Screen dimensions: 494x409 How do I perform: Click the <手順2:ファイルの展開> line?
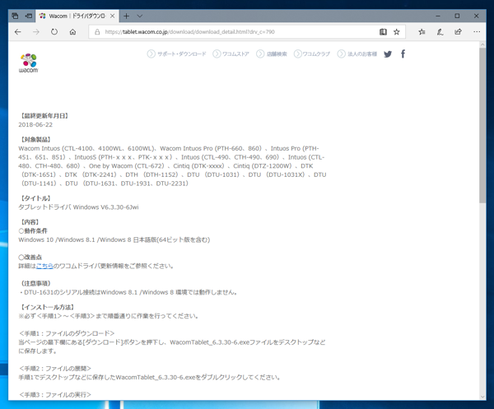click(x=55, y=369)
